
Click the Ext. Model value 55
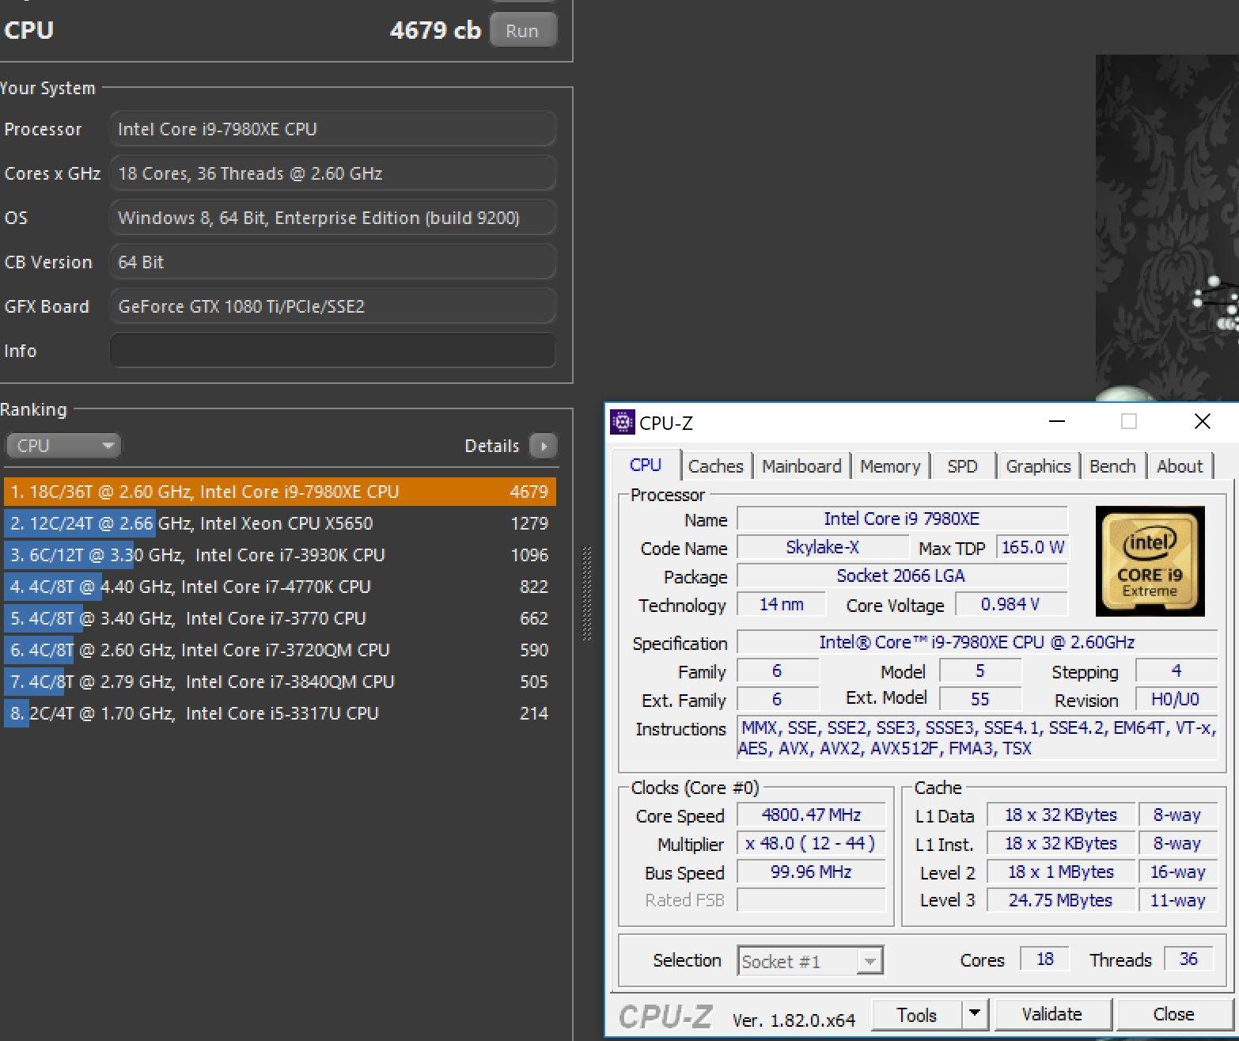point(979,699)
